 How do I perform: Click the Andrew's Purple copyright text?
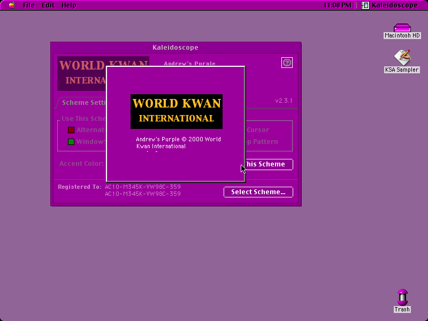pyautogui.click(x=178, y=142)
